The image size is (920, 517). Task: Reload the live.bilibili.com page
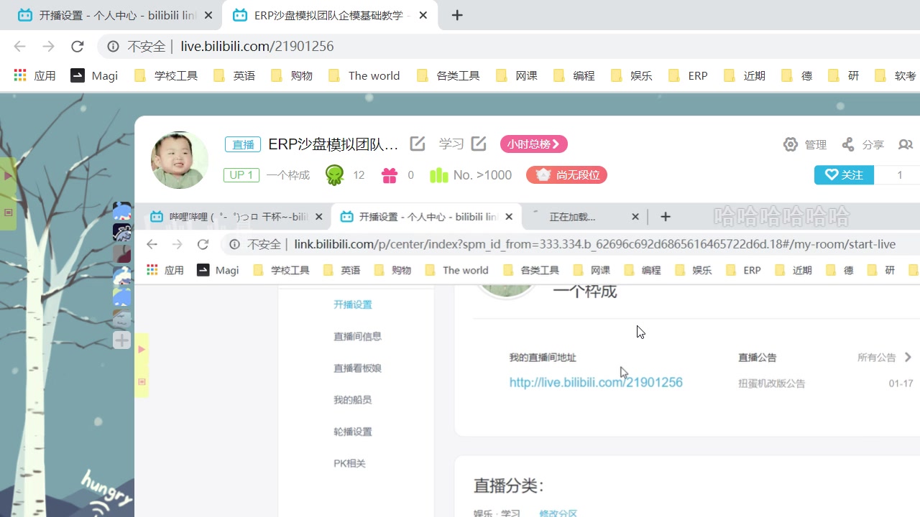tap(78, 46)
